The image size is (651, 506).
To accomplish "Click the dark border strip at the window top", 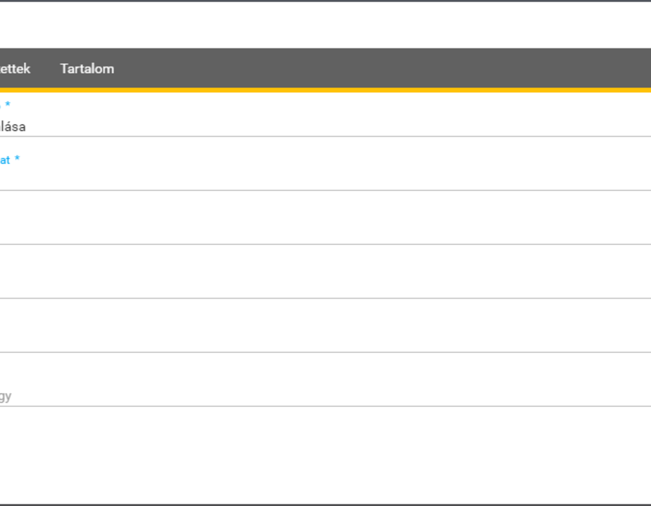I will point(325,1).
